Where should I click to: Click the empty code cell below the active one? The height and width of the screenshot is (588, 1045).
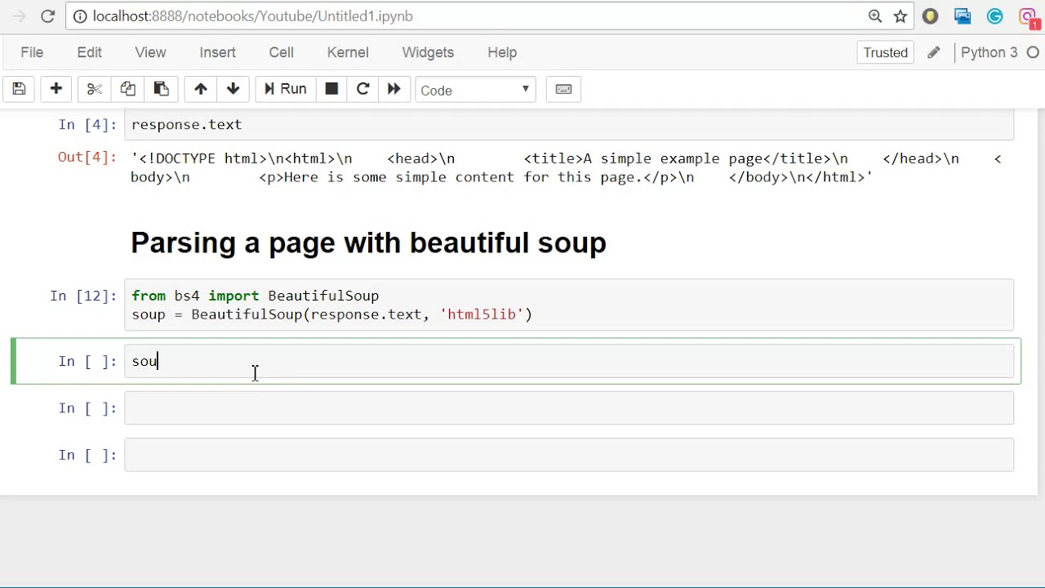click(568, 408)
